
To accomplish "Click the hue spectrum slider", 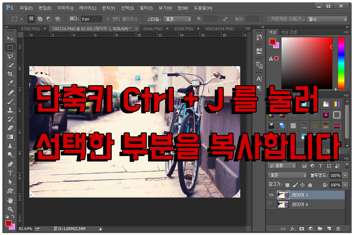I will pyautogui.click(x=341, y=63).
